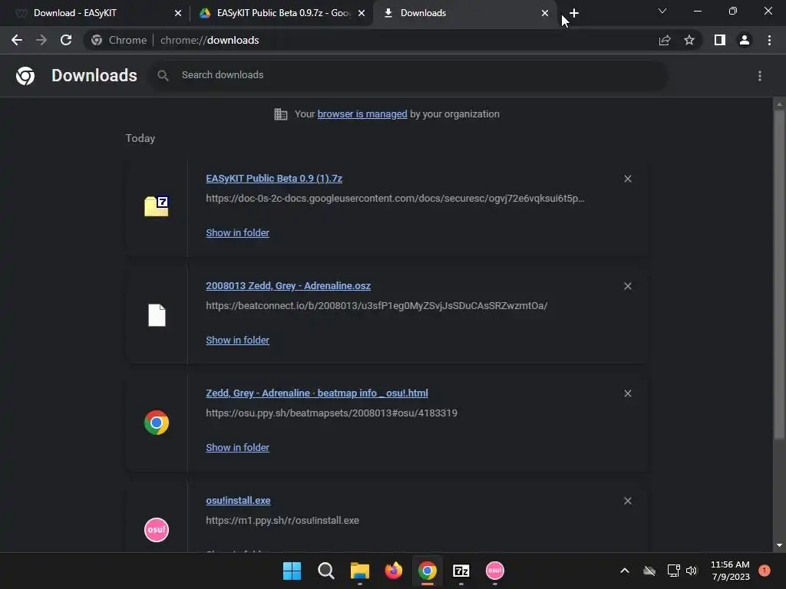This screenshot has height=589, width=786.
Task: Show Adrenaline.osz in folder
Action: tap(238, 340)
